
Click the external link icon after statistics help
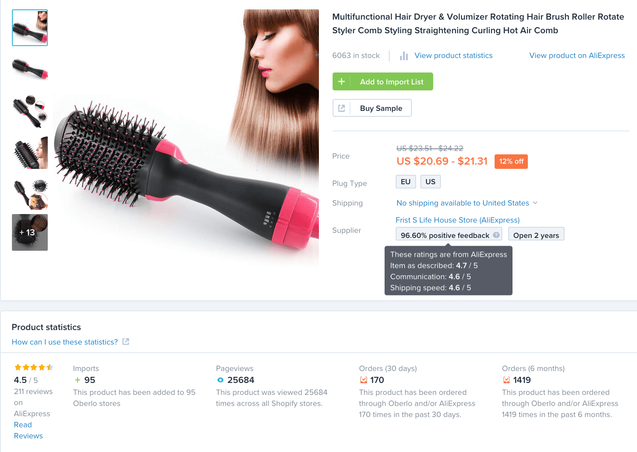coord(126,342)
